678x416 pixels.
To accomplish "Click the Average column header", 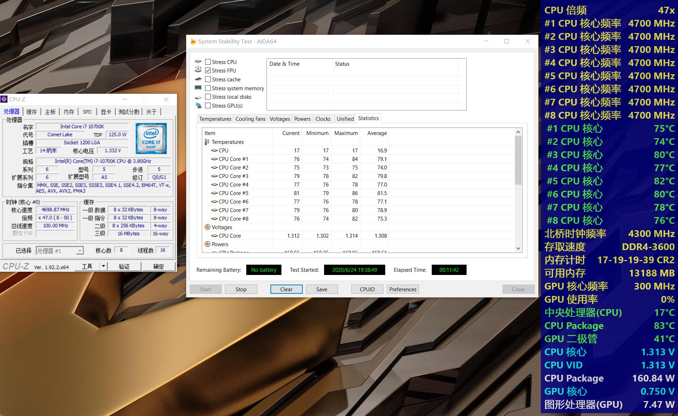I will click(x=375, y=133).
